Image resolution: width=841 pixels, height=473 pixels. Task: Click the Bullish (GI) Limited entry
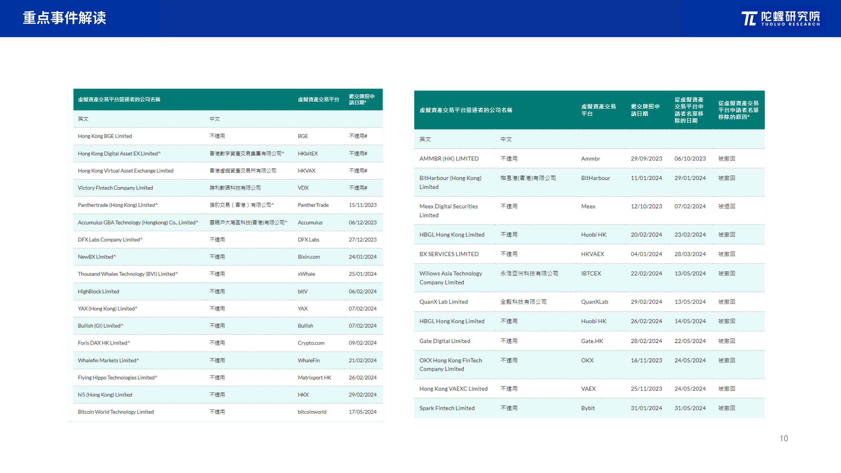tap(101, 326)
